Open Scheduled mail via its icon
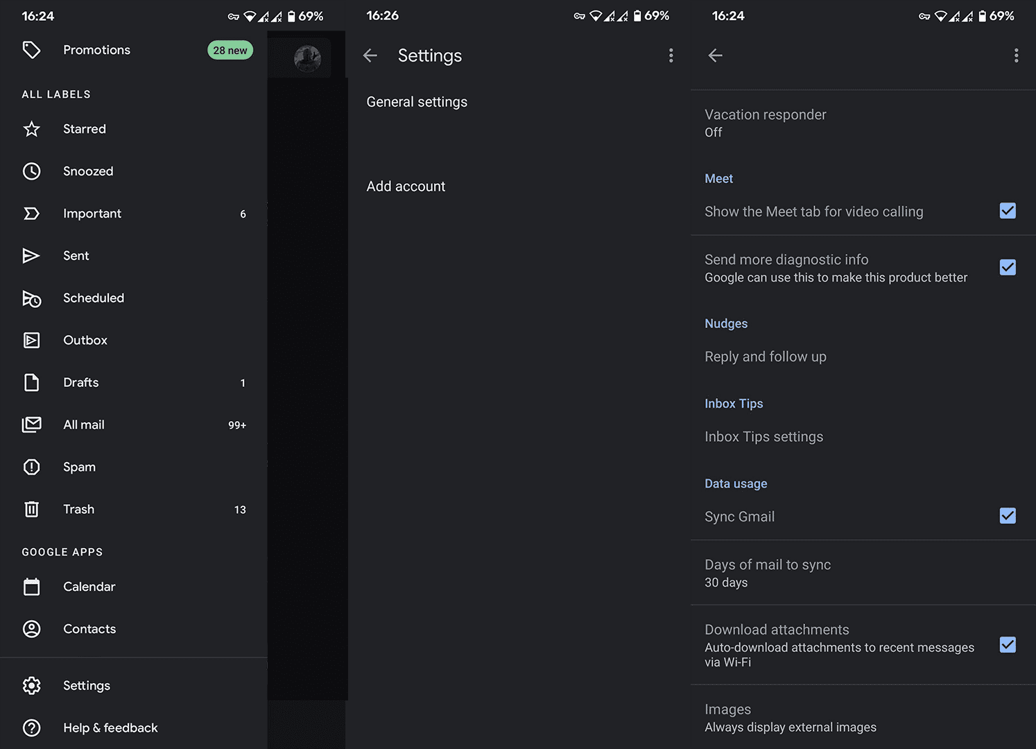The width and height of the screenshot is (1036, 749). tap(32, 298)
